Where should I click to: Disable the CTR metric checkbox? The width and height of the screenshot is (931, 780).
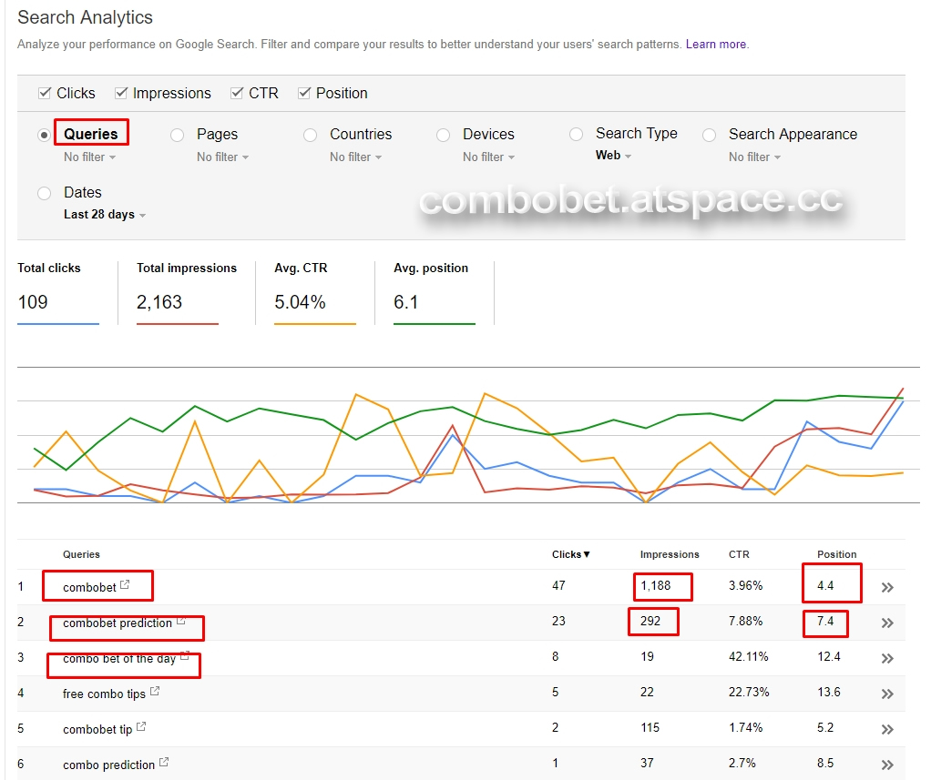(237, 93)
